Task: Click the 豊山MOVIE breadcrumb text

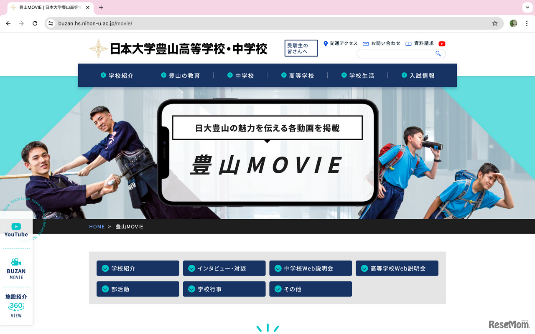Action: [x=130, y=227]
